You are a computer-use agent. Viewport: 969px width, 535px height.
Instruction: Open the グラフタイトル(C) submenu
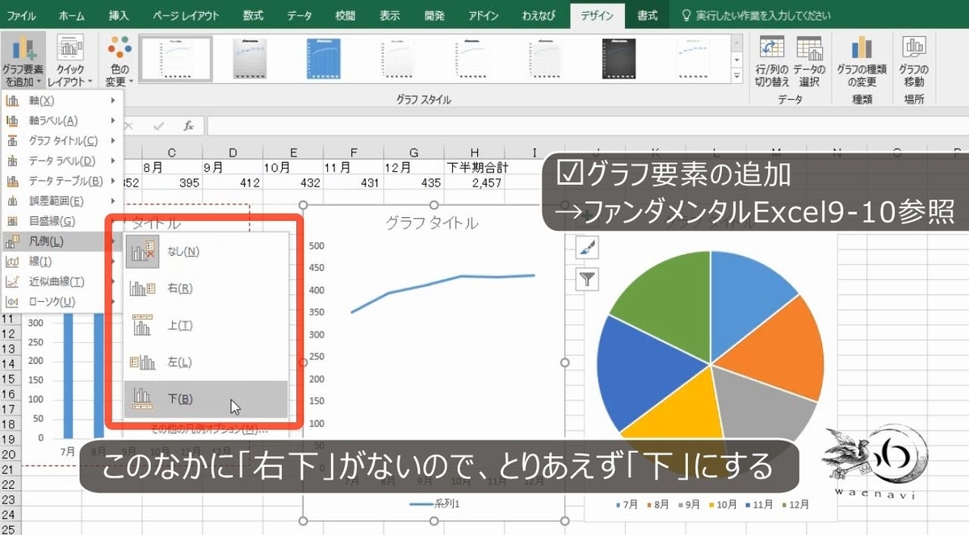point(61,141)
